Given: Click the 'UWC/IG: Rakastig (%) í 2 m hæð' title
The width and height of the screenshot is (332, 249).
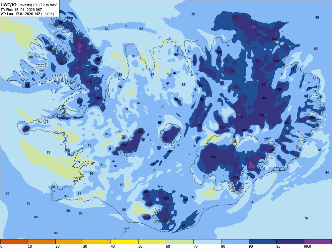Looking at the screenshot, I should click(29, 5).
